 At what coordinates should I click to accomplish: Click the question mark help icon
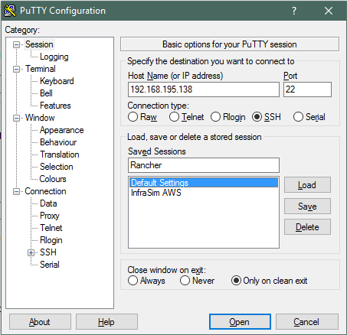294,11
